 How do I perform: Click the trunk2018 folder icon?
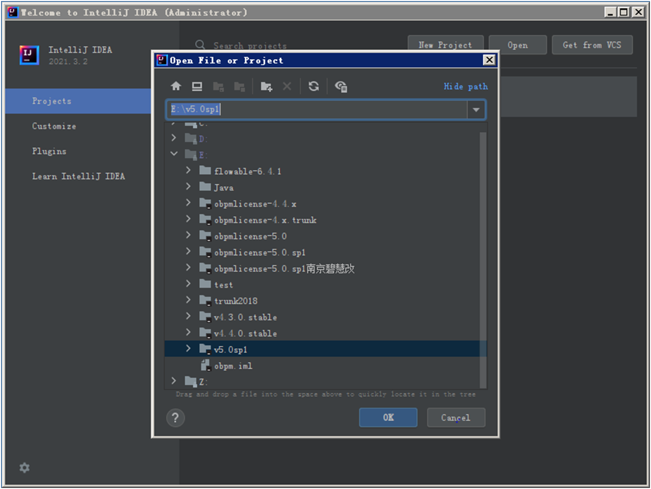[205, 301]
